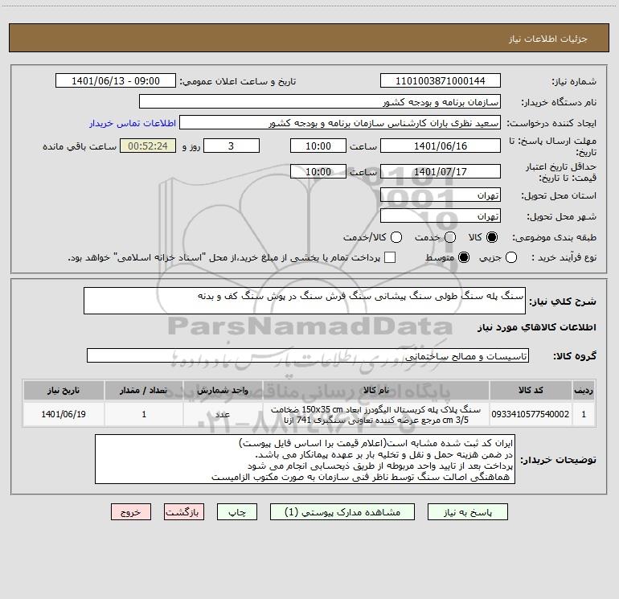Click the buyer name field سازمان برنامه و بودجه کشور
This screenshot has height=599, width=619.
(x=320, y=102)
